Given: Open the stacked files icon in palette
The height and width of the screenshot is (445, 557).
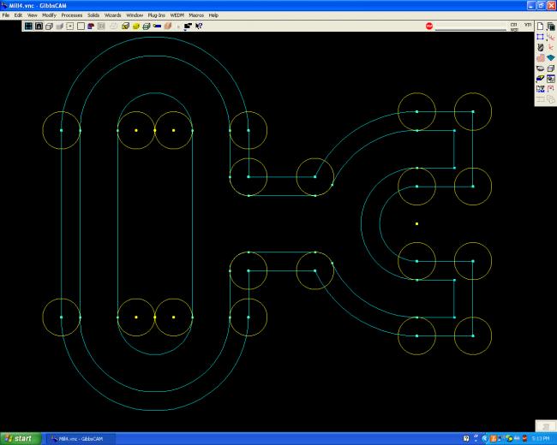Looking at the screenshot, I should click(551, 27).
